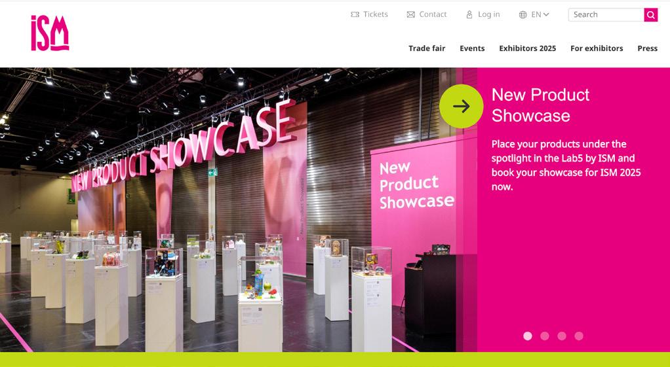Open the For exhibitors menu

pyautogui.click(x=597, y=48)
